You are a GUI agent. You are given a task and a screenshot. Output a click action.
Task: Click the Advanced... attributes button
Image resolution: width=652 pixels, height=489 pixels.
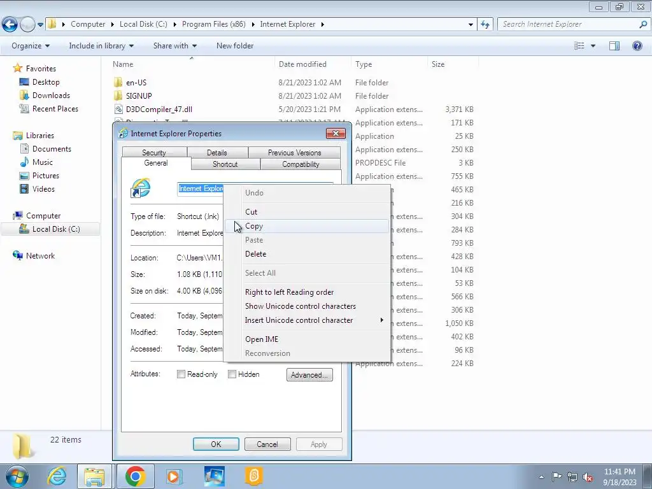pyautogui.click(x=309, y=374)
